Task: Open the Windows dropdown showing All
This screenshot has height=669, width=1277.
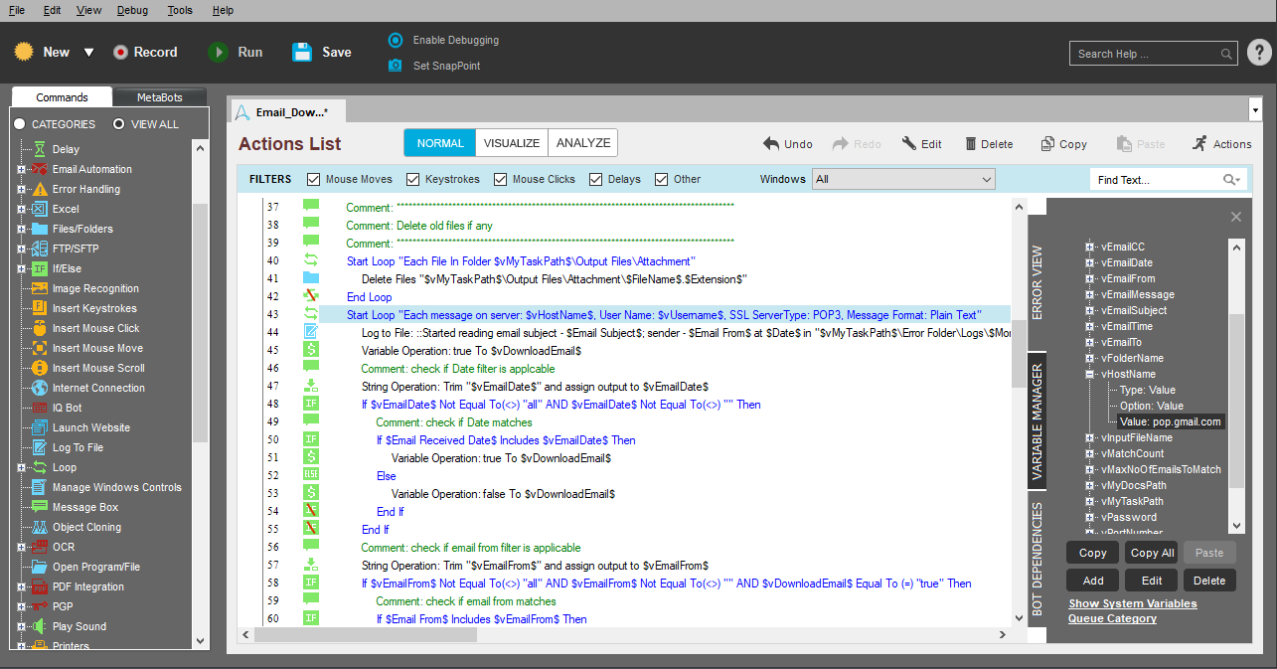Action: (903, 179)
